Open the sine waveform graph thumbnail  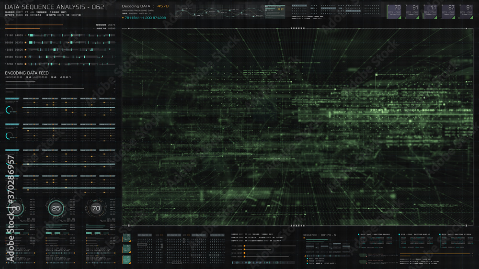click(219, 12)
